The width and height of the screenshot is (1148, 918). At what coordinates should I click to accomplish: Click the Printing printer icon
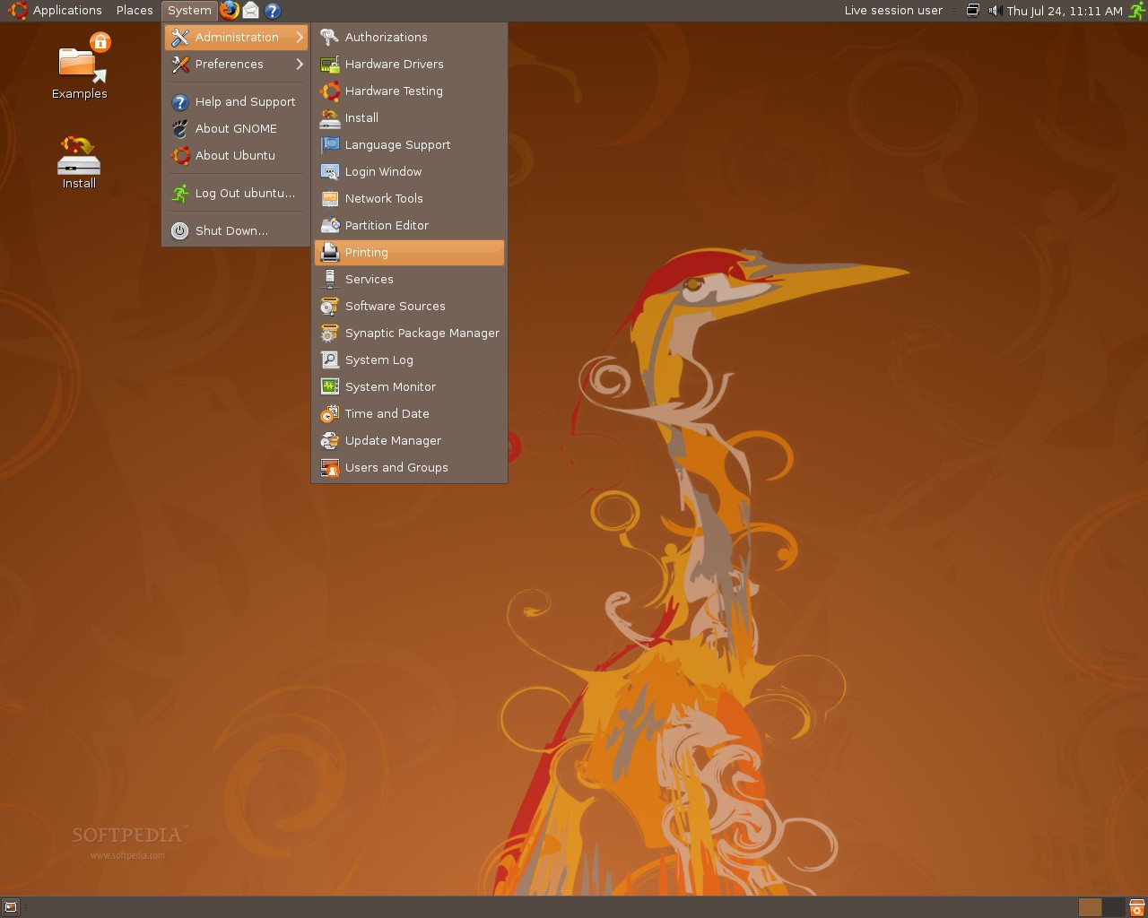pos(329,252)
